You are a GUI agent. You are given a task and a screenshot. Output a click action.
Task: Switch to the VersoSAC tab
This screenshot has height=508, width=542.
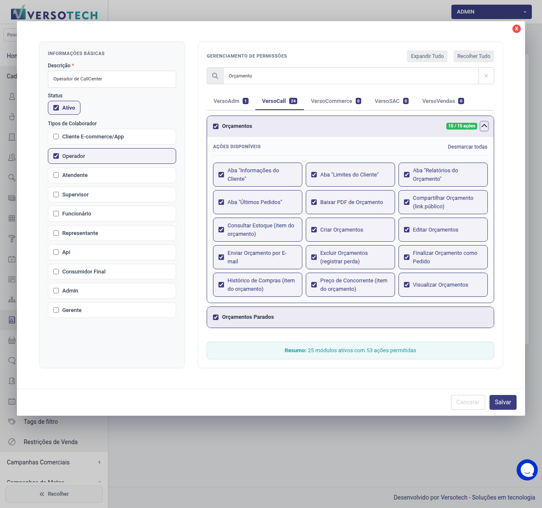point(391,101)
